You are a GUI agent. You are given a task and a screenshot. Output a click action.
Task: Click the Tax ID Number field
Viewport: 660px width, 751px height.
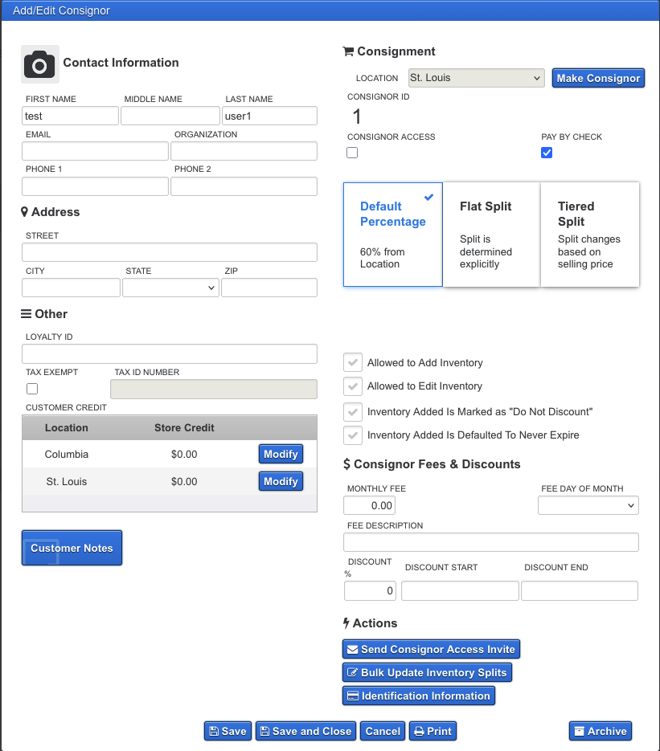[x=214, y=389]
